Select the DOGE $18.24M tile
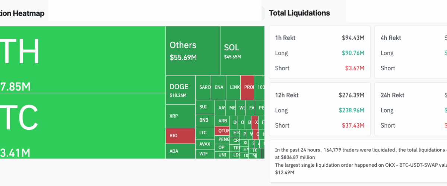 click(x=180, y=89)
